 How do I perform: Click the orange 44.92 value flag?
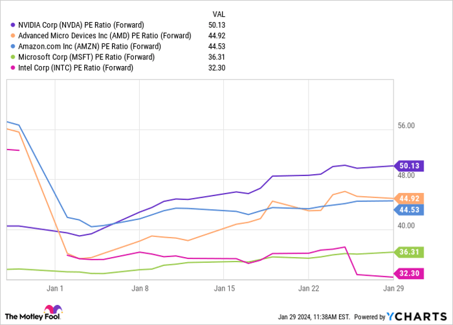pyautogui.click(x=409, y=198)
